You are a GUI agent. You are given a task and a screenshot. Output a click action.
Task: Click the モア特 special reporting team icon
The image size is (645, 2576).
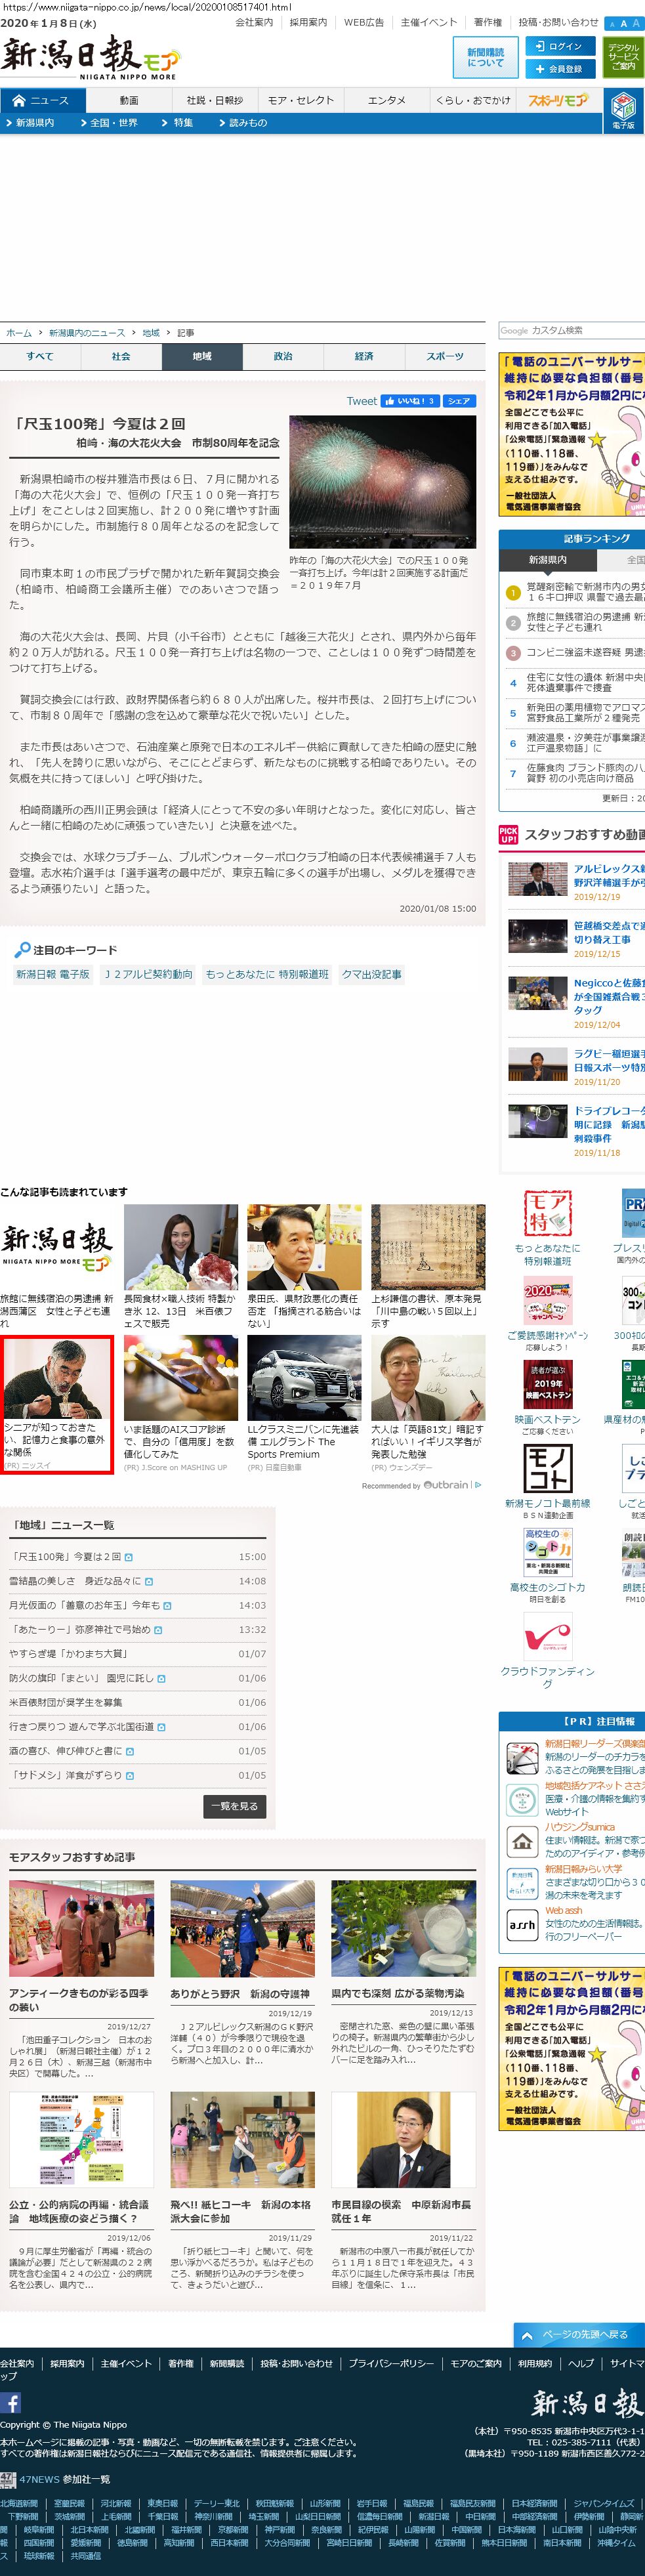547,1213
